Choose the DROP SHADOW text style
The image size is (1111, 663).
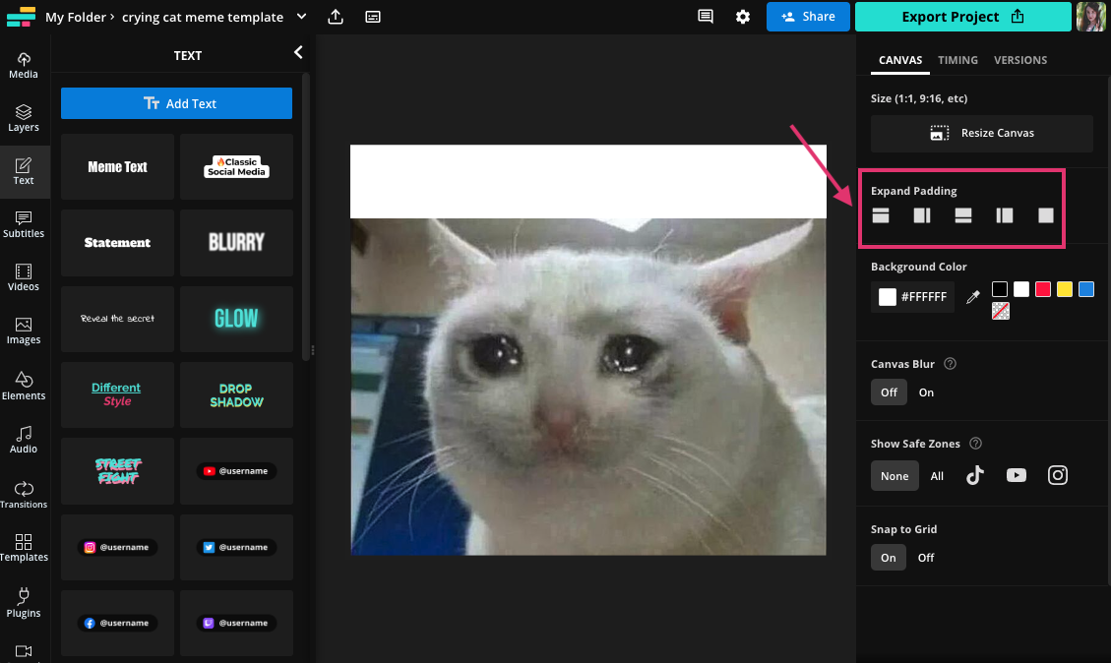point(236,394)
